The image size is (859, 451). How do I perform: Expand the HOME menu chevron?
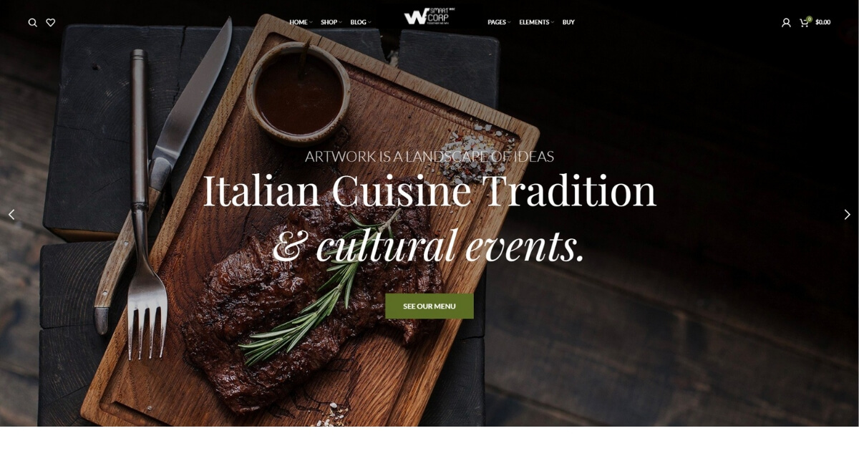311,23
